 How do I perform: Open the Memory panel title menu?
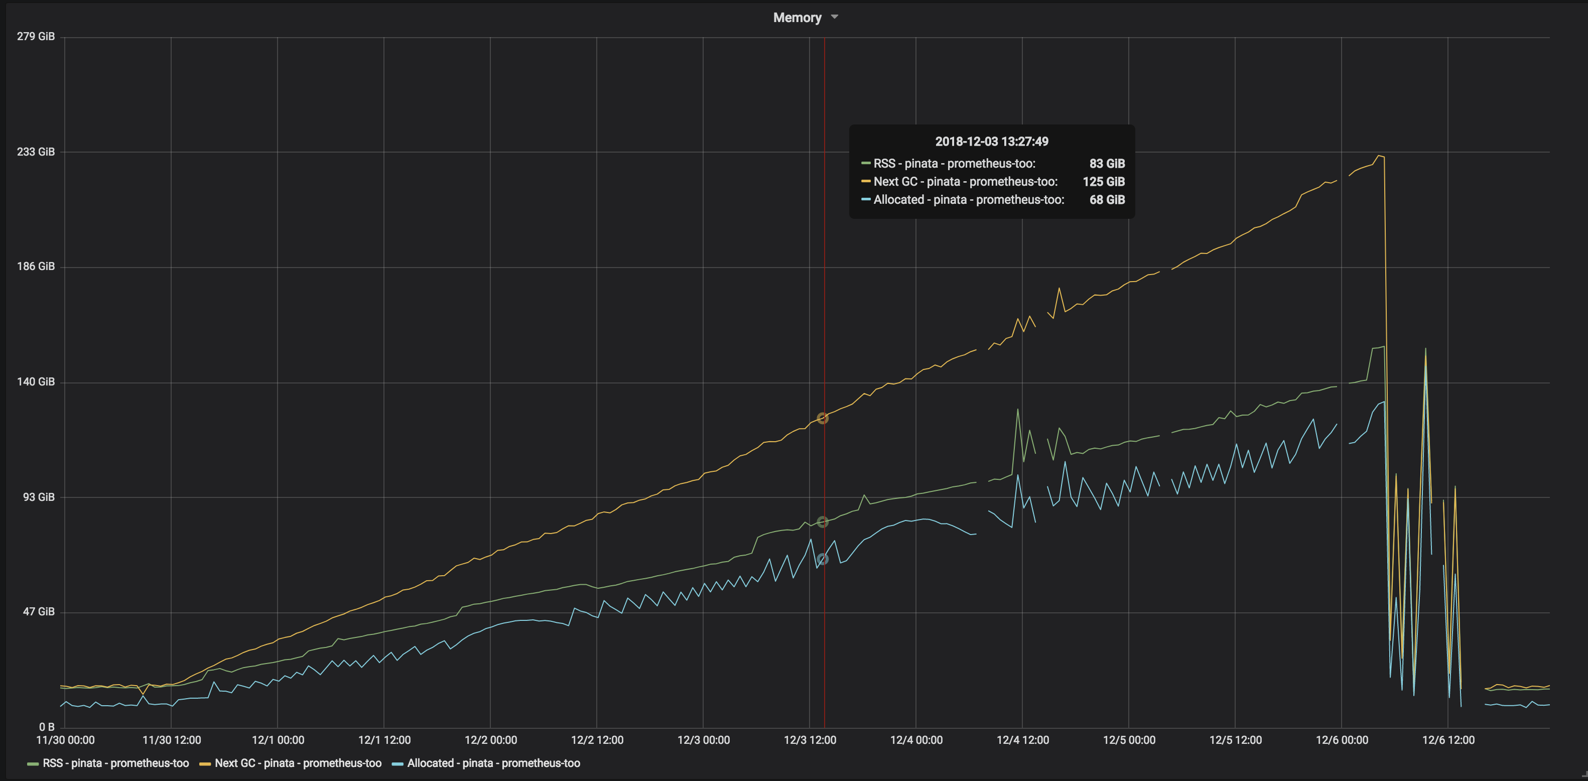tap(797, 17)
